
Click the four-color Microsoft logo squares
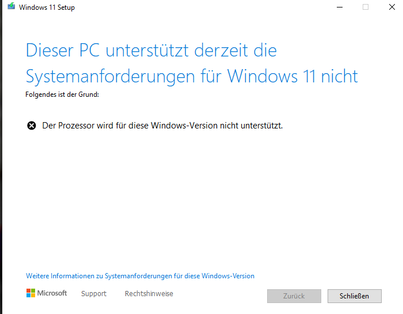(31, 293)
